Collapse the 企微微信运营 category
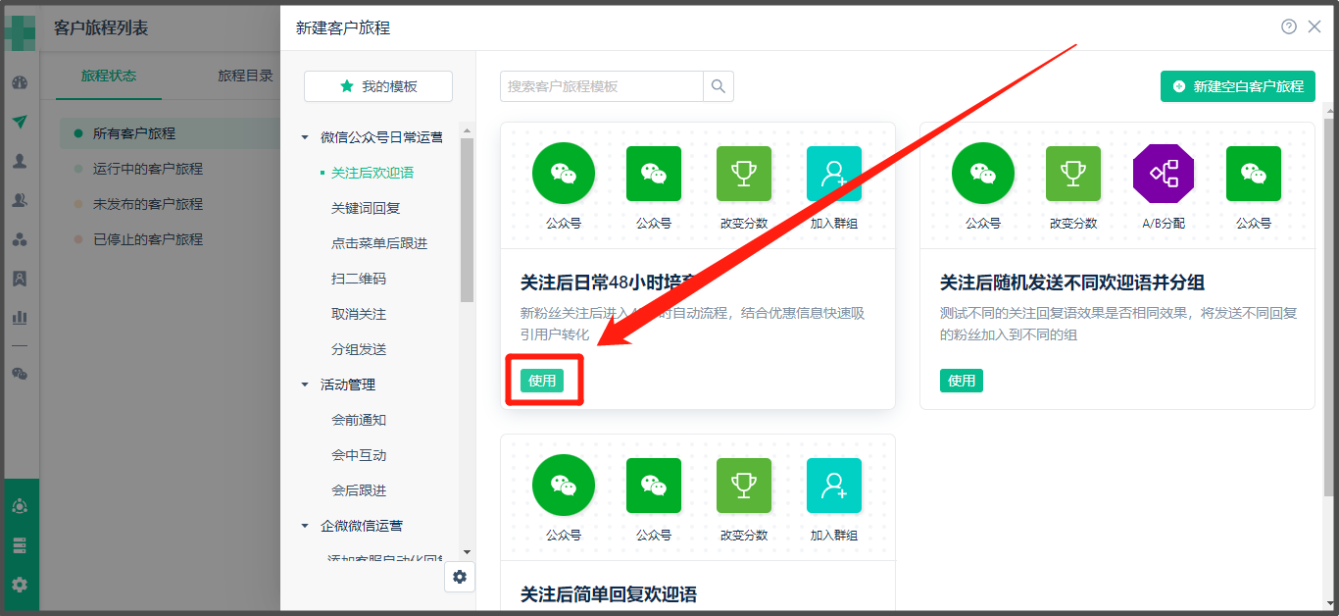Viewport: 1339px width, 616px height. pos(305,526)
